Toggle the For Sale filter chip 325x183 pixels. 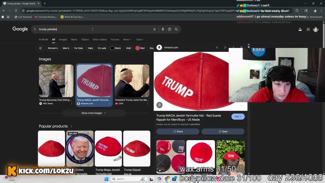click(78, 48)
